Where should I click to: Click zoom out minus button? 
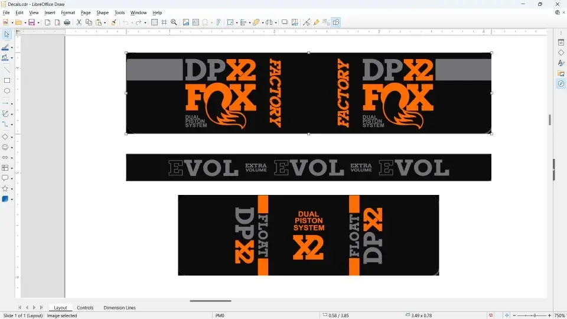514,315
